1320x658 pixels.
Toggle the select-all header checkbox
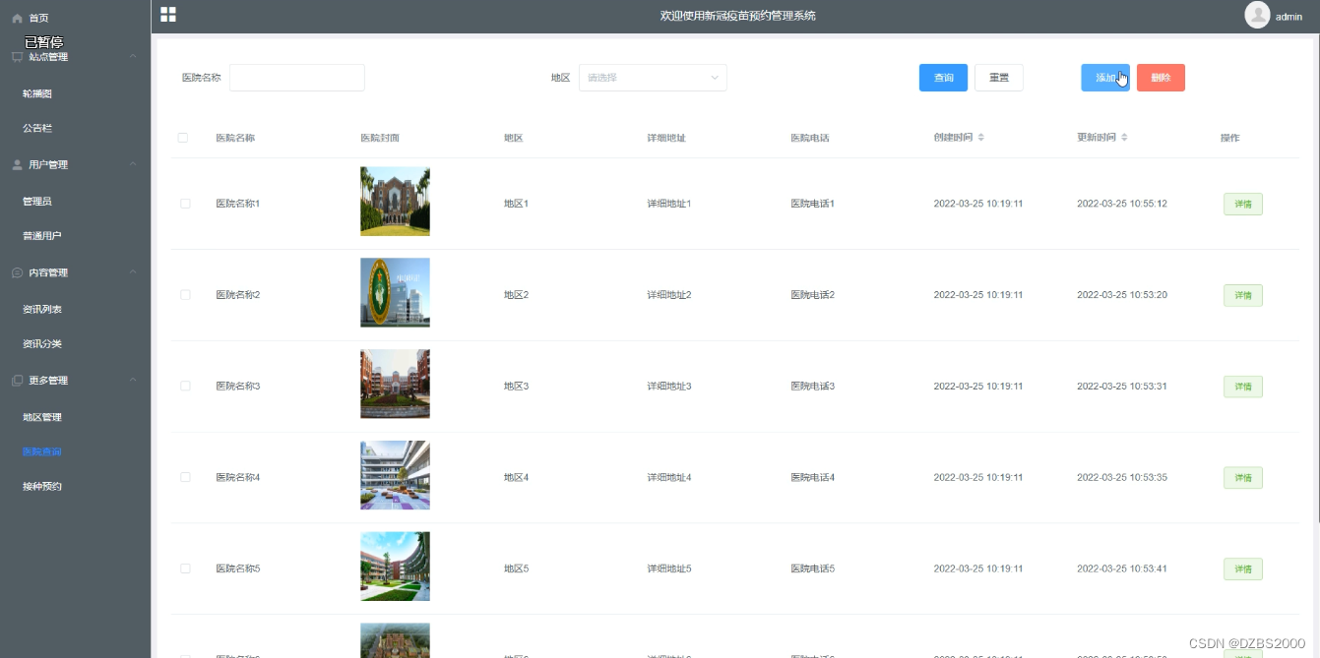(183, 138)
